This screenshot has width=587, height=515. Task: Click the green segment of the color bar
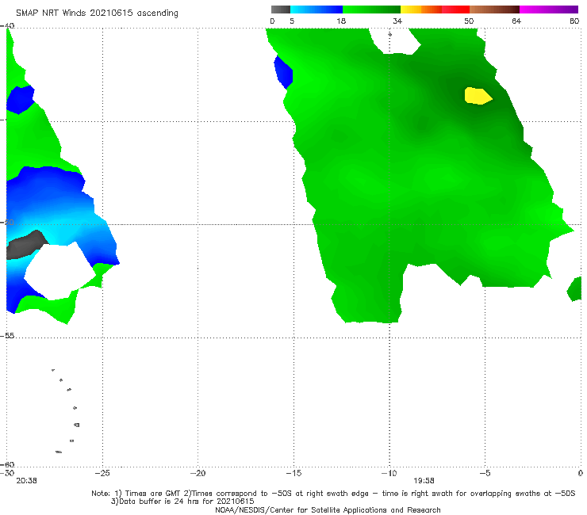click(x=371, y=10)
